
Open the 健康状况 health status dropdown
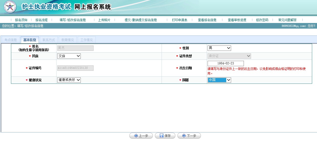click(69, 80)
